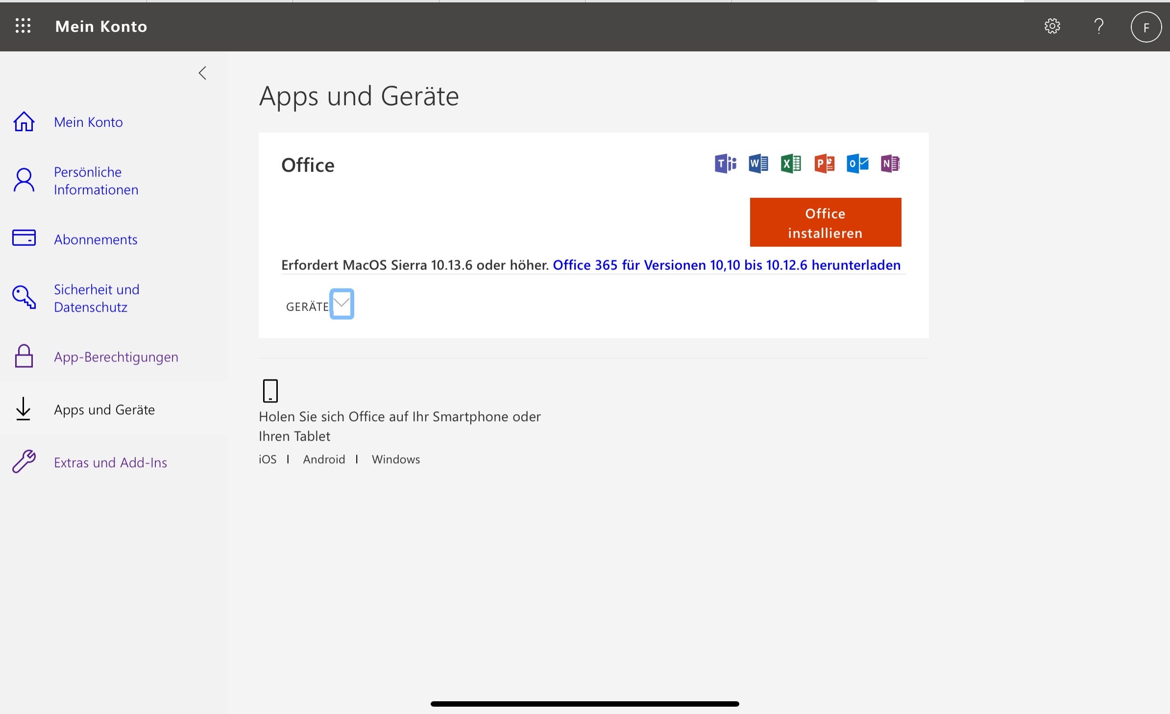Click the 'Erfordert MacOS Sierra 10.13.6' text
1170x714 pixels.
(x=415, y=265)
